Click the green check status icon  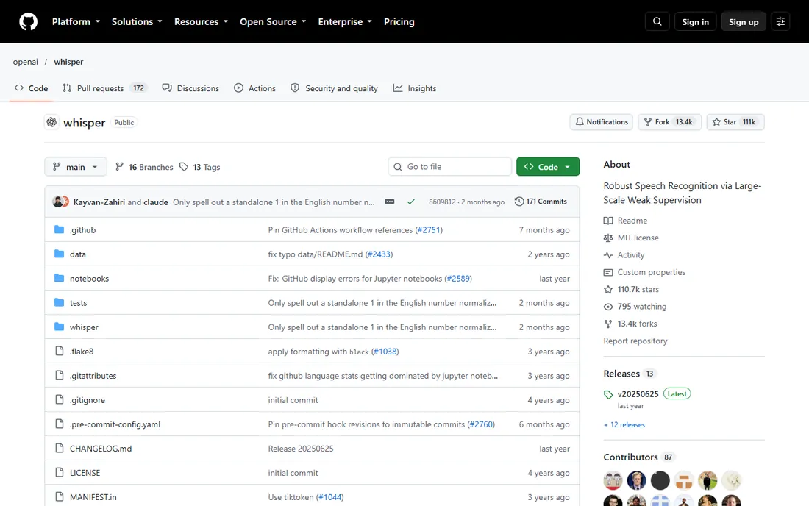[410, 202]
